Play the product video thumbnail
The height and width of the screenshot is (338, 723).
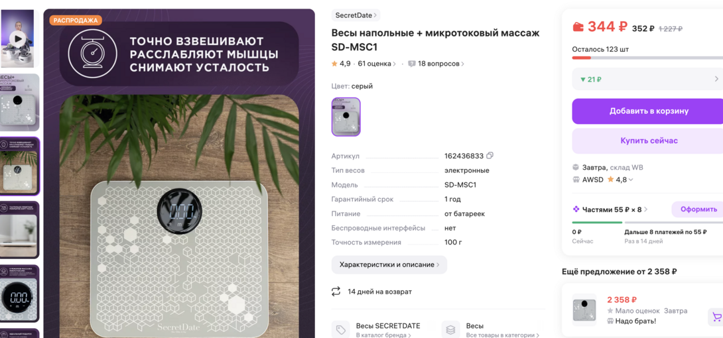pos(19,38)
